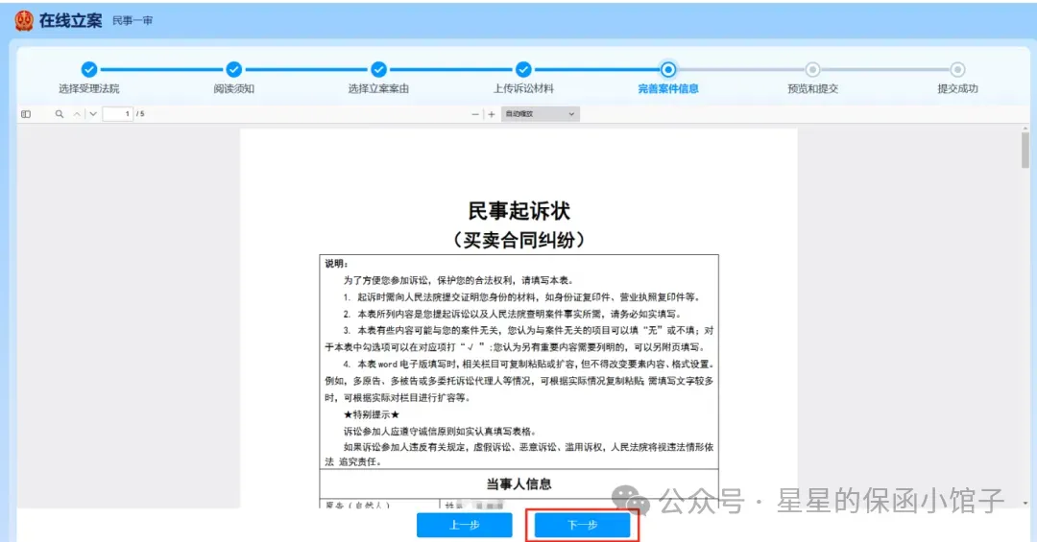This screenshot has height=542, width=1037.
Task: Select the 提交成功 step circle
Action: tap(957, 69)
